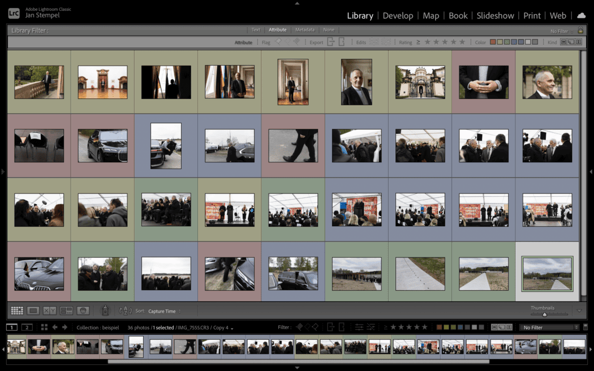The width and height of the screenshot is (594, 371).
Task: Toggle red color label filter in Library Filter bar
Action: point(493,42)
